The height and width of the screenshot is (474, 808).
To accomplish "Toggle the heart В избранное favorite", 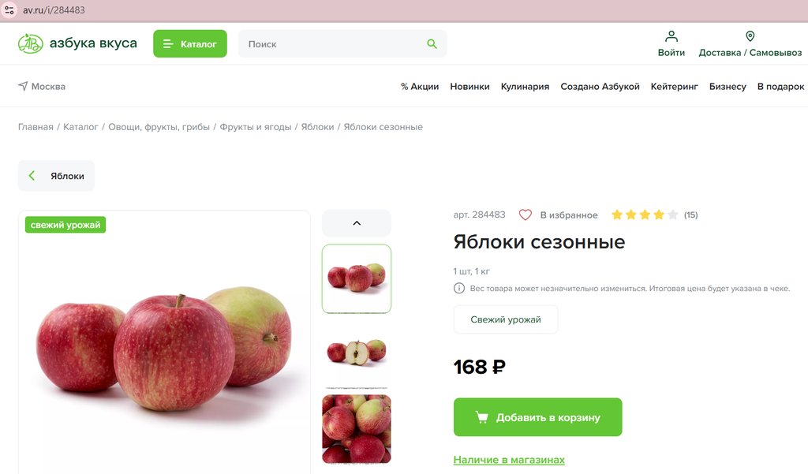I will (x=525, y=215).
